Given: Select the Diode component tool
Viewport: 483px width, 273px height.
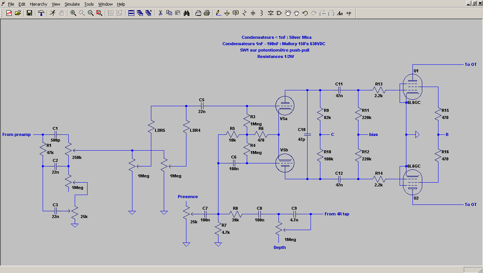Looking at the screenshot, I should coord(271,13).
